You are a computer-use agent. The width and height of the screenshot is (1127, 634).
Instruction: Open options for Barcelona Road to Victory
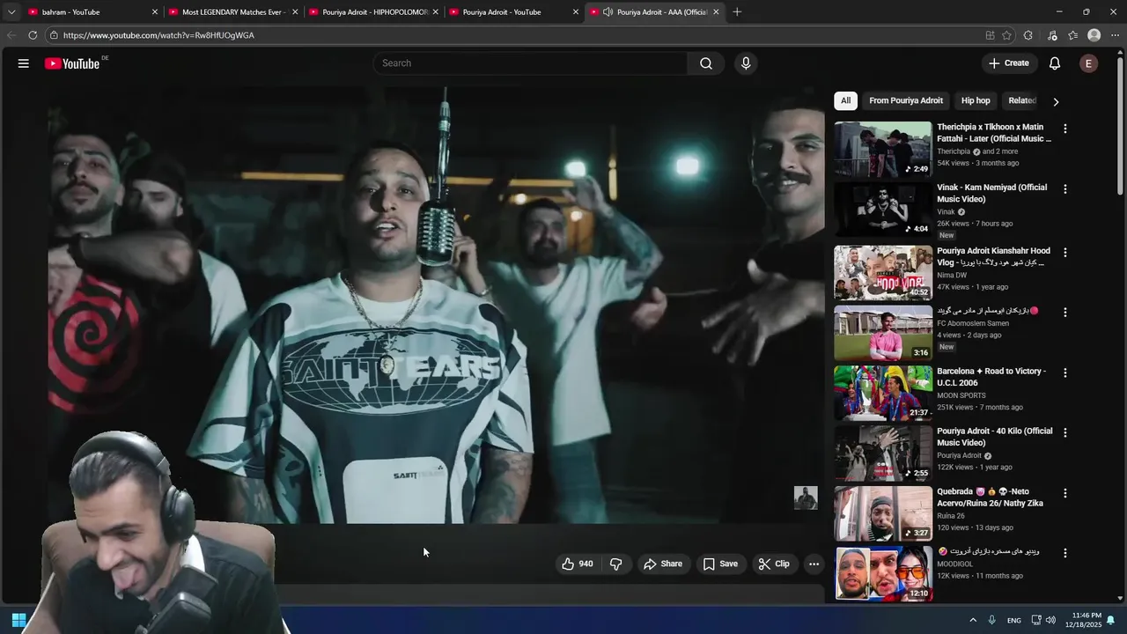(1064, 373)
